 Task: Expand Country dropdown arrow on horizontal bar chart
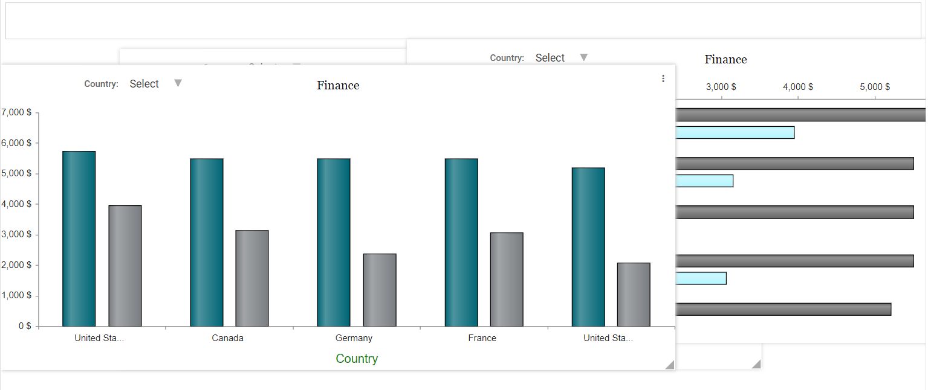tap(583, 57)
